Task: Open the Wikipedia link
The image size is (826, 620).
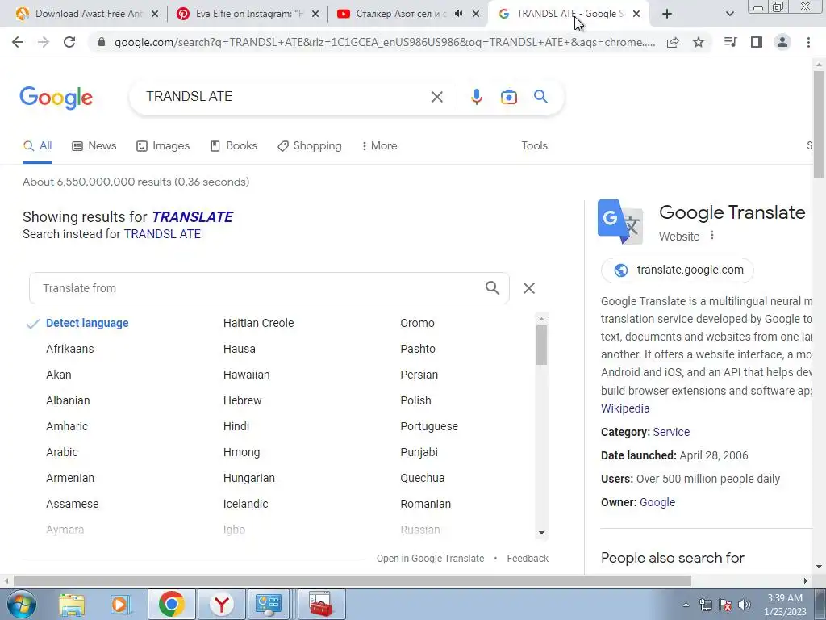Action: point(625,408)
